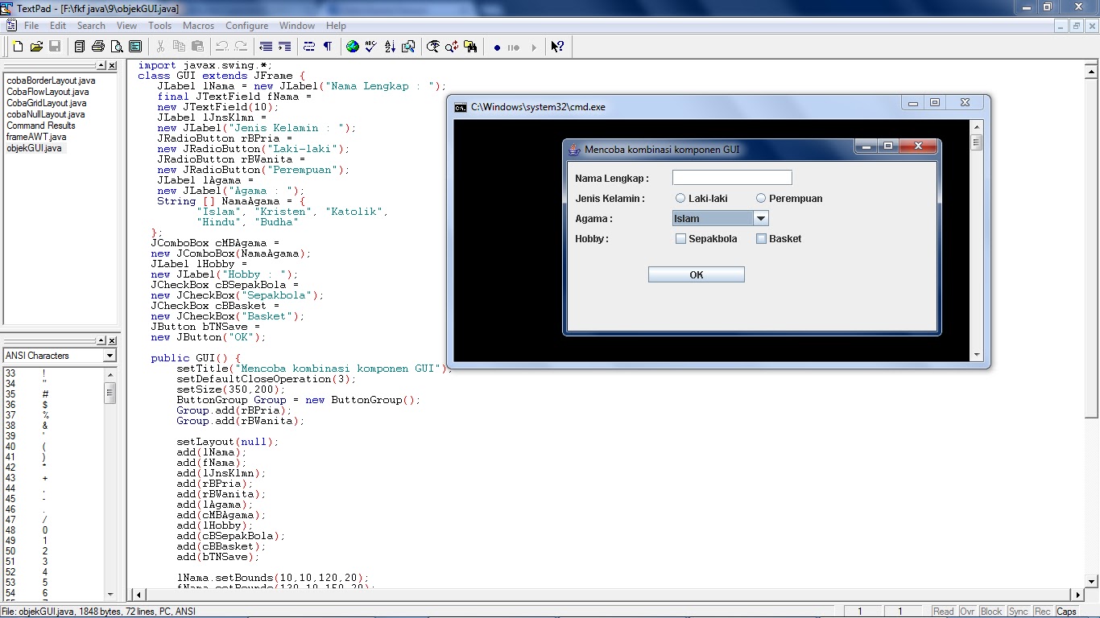The width and height of the screenshot is (1100, 618).
Task: Select the Perempuan radio button
Action: [761, 198]
